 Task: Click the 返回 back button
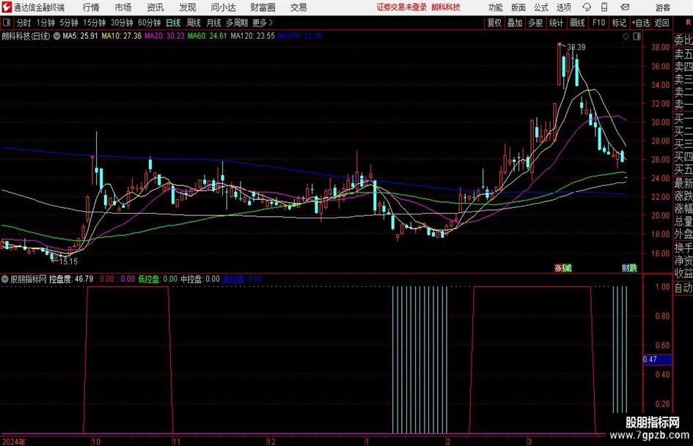[x=661, y=23]
